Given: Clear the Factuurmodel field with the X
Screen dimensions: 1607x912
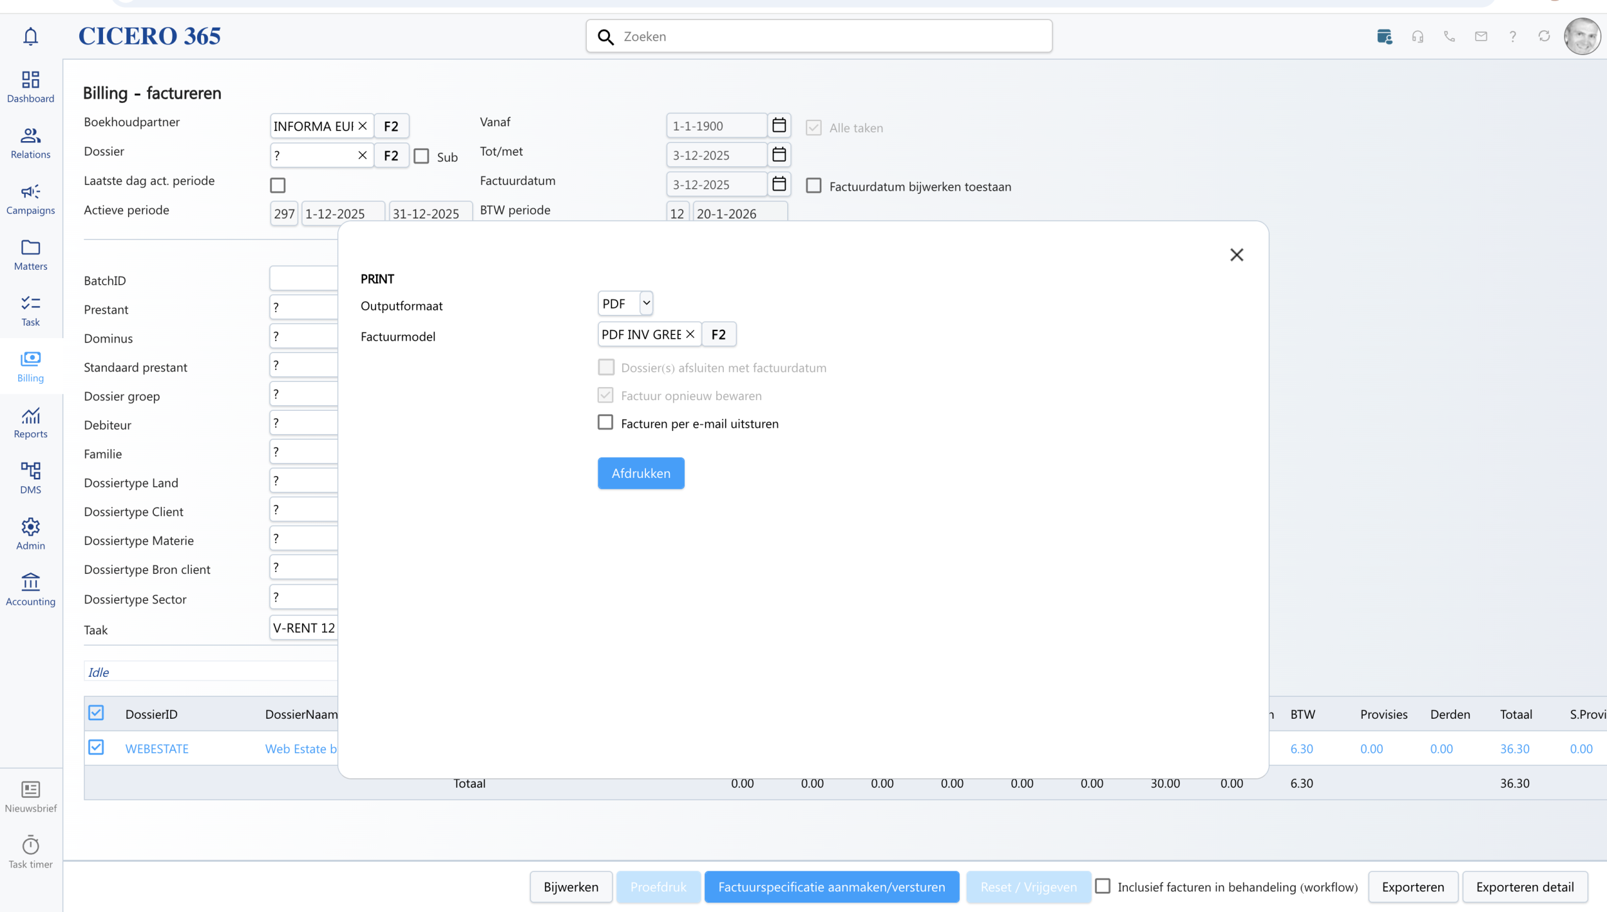Looking at the screenshot, I should click(690, 334).
